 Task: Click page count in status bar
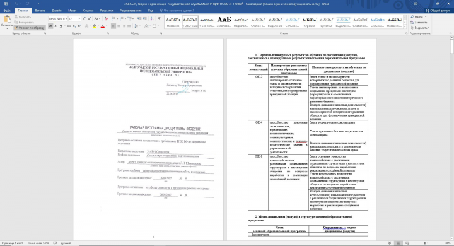12,243
